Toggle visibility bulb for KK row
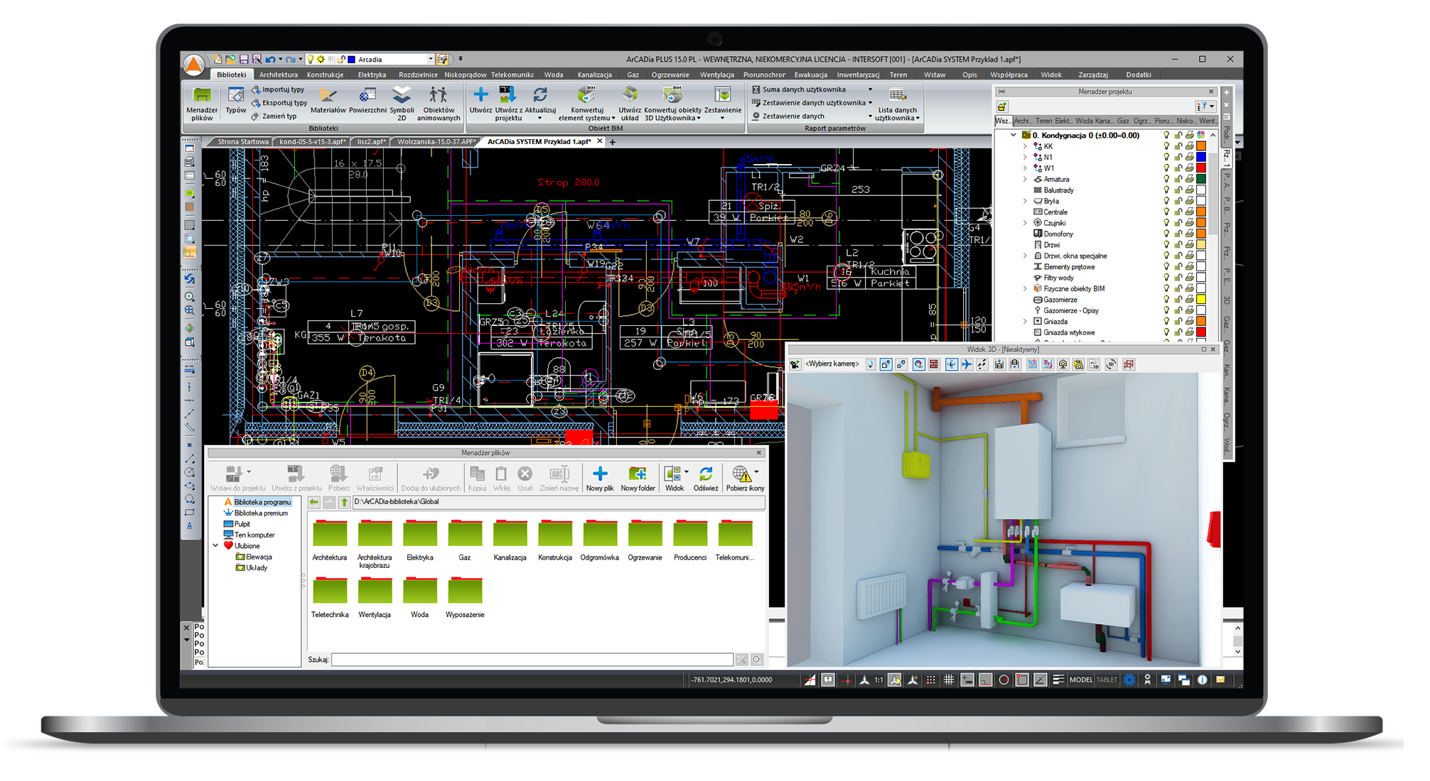Image resolution: width=1430 pixels, height=781 pixels. pos(1166,146)
